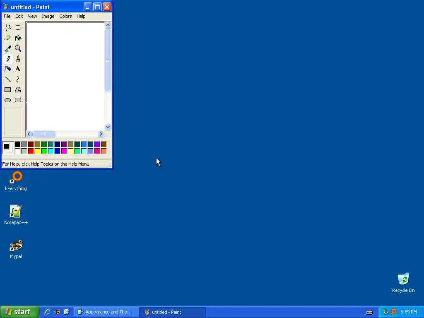Choose the Eraser tool
This screenshot has height=318, width=424.
(x=8, y=38)
